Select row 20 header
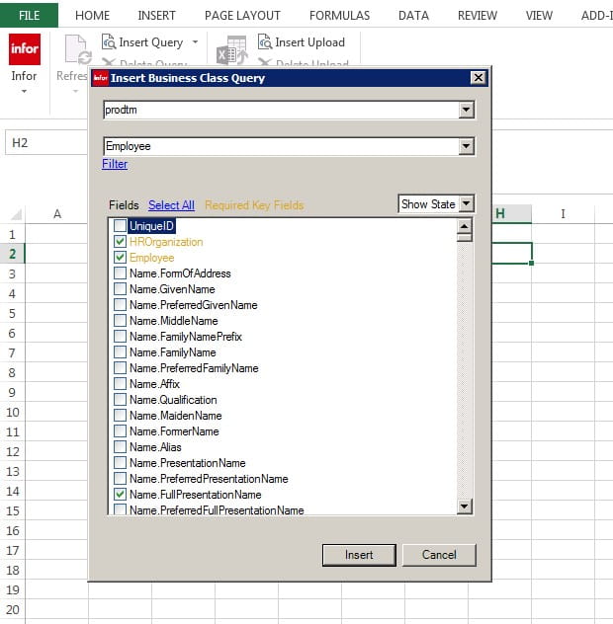 coord(12,609)
